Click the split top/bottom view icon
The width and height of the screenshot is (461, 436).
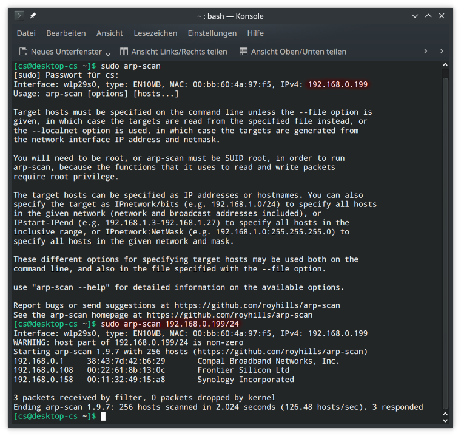(243, 52)
